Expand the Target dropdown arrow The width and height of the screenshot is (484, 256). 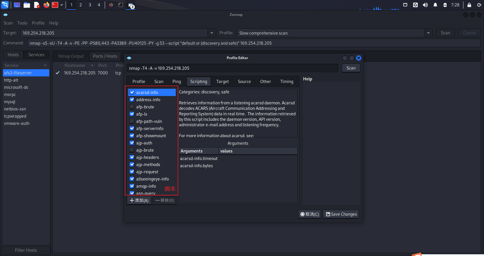[x=212, y=33]
